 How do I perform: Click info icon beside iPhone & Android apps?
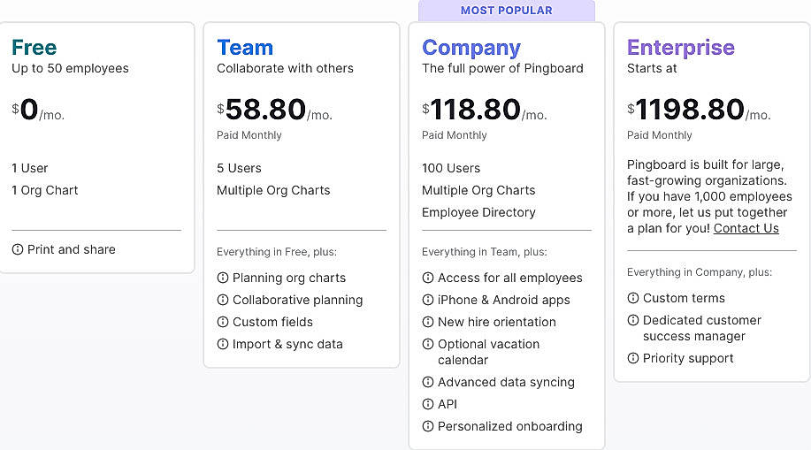[x=428, y=300]
